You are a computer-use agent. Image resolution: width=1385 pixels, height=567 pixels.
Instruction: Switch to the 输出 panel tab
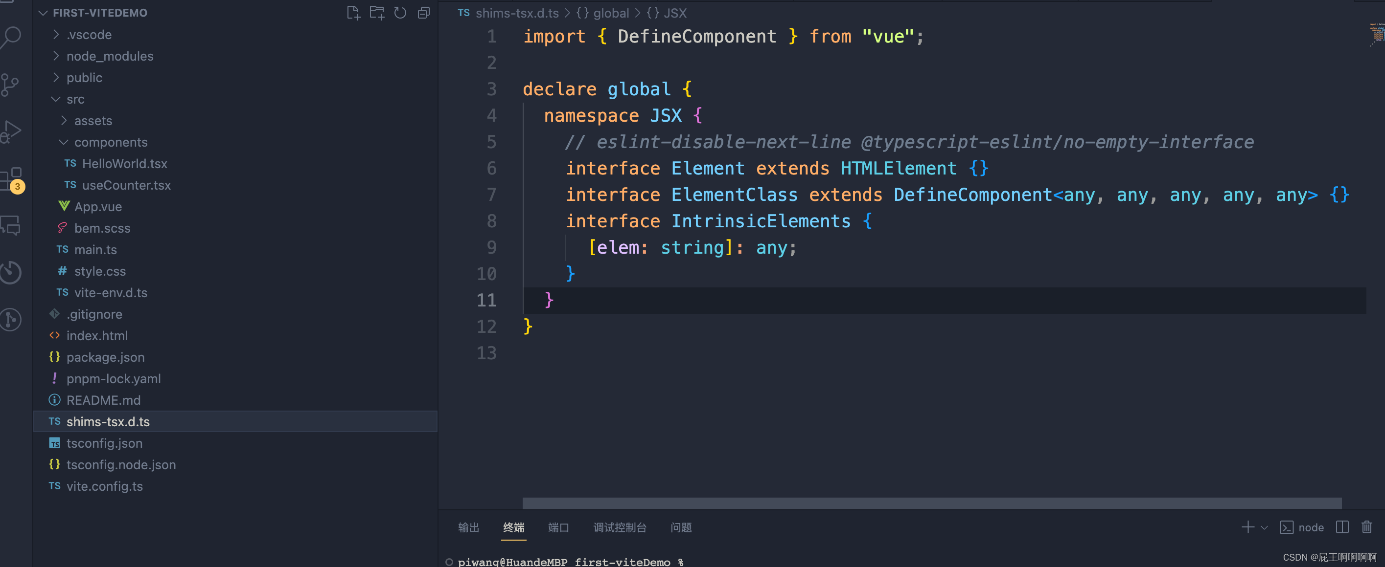coord(468,527)
